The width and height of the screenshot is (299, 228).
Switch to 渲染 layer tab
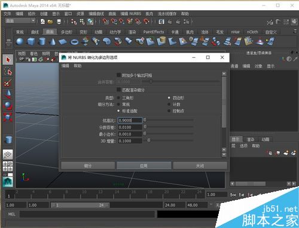tap(251, 139)
